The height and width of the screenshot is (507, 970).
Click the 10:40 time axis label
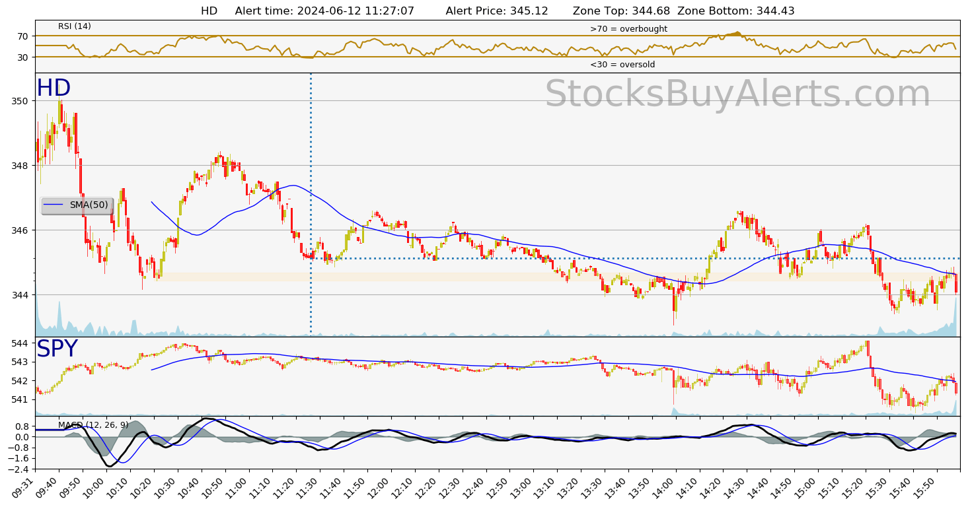[x=189, y=487]
